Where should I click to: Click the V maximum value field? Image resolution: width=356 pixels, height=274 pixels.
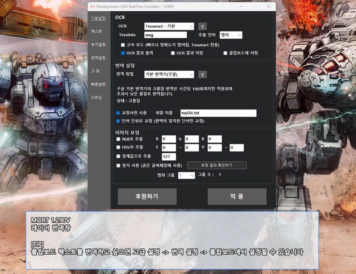[x=237, y=148]
